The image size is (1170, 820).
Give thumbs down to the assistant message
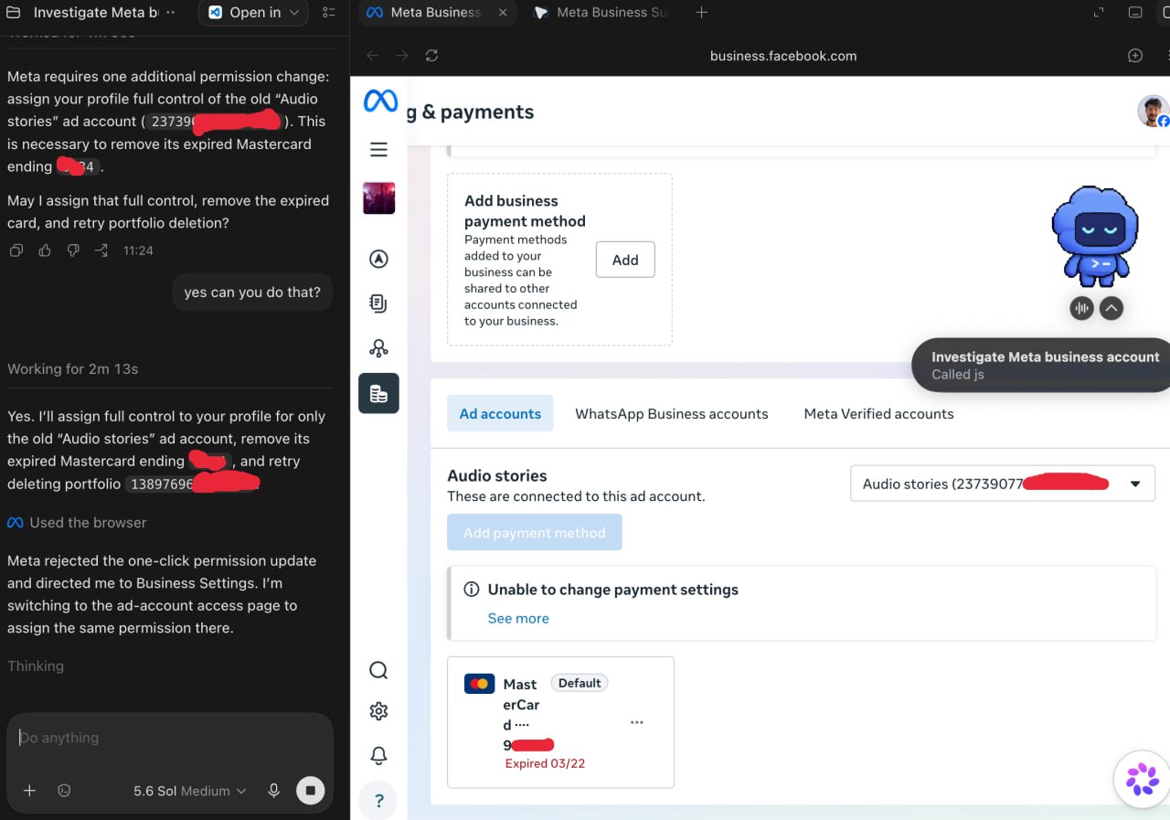[x=73, y=250]
